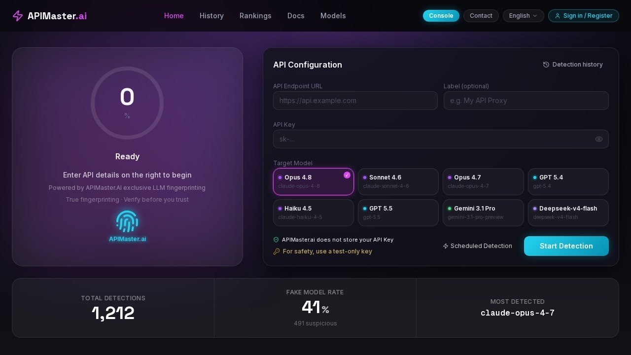The image size is (631, 355).
Task: Start Detection button click
Action: pyautogui.click(x=566, y=246)
